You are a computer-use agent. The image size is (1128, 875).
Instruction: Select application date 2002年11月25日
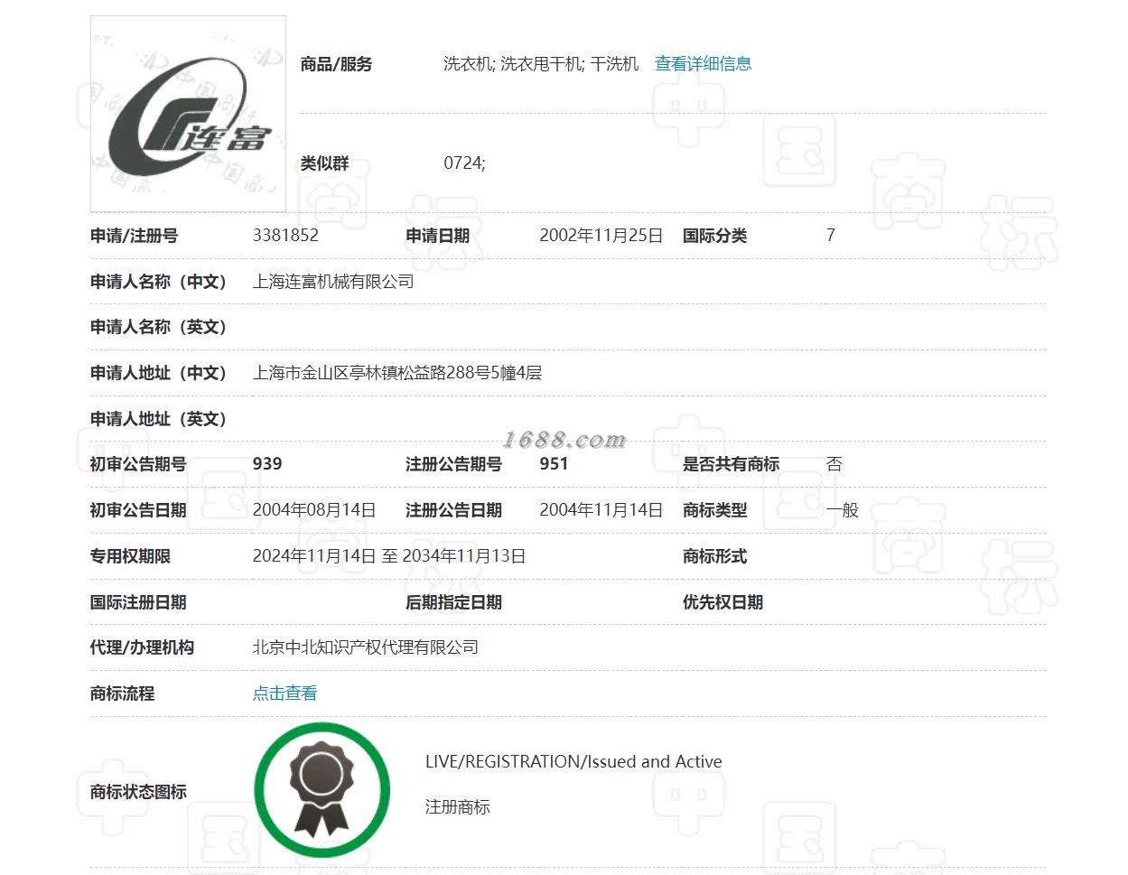(x=601, y=236)
